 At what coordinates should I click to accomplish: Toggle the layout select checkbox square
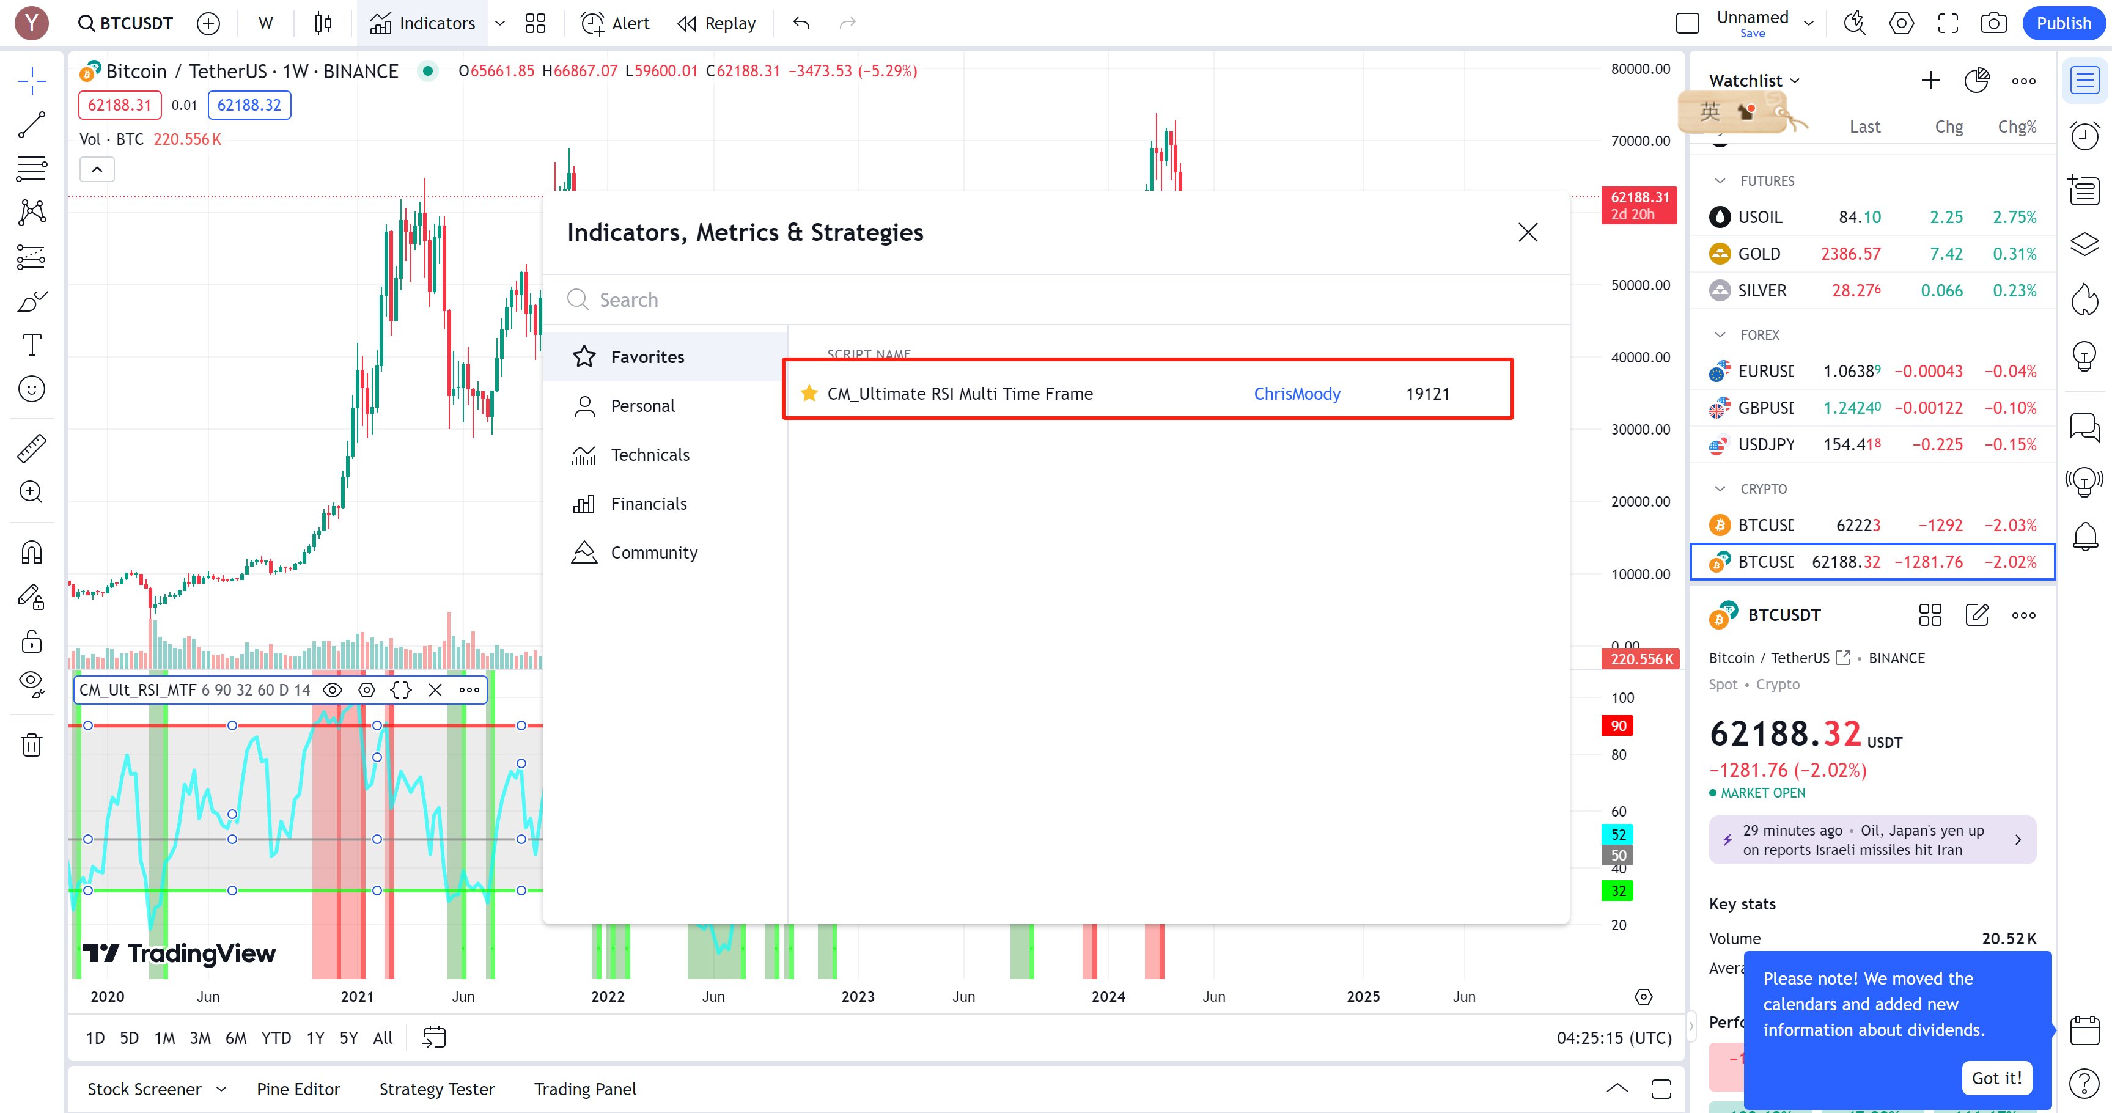pyautogui.click(x=1687, y=23)
